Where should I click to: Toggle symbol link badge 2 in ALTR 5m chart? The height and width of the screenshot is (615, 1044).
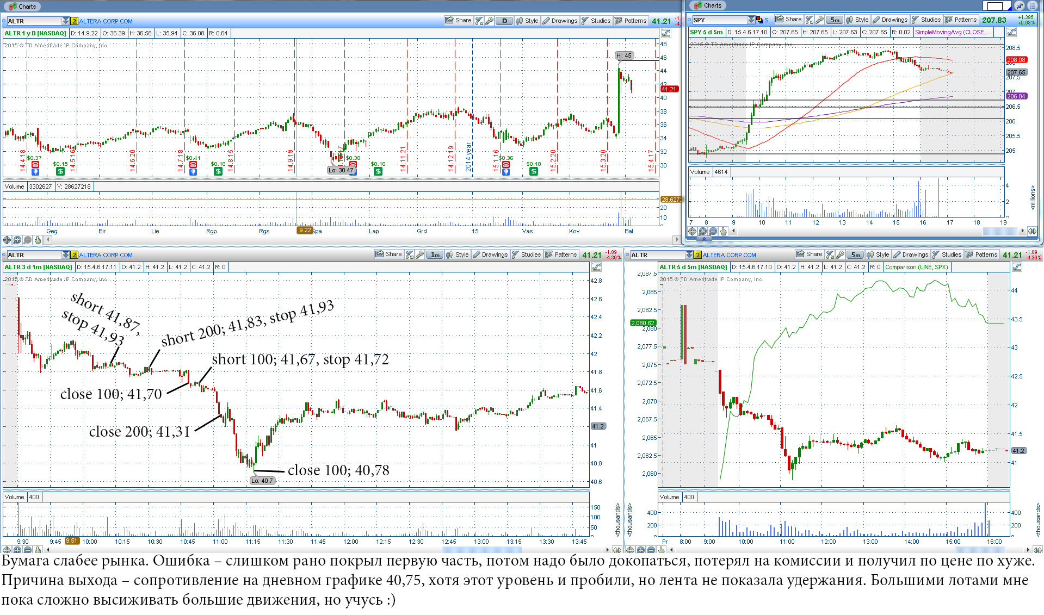tap(697, 254)
